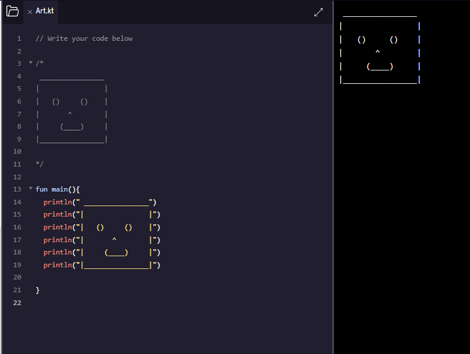Image resolution: width=470 pixels, height=354 pixels.
Task: Click the closing brace on line 21
Action: [37, 289]
